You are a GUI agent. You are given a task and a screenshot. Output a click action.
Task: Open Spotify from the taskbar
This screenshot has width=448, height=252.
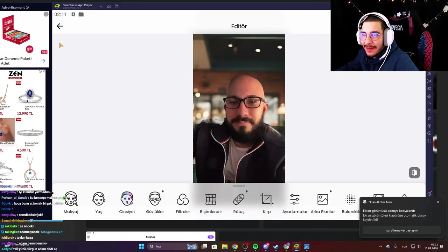(255, 246)
